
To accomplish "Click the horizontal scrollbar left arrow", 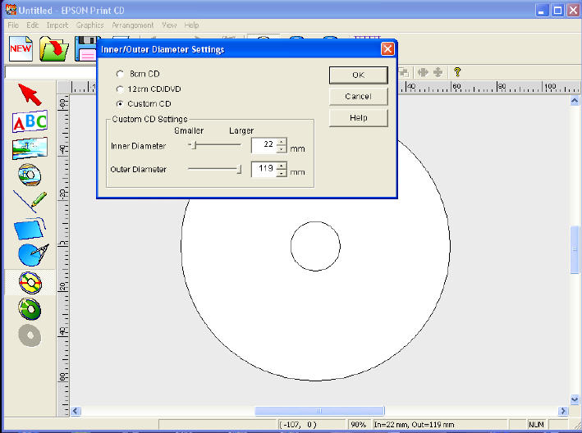I will (x=76, y=411).
